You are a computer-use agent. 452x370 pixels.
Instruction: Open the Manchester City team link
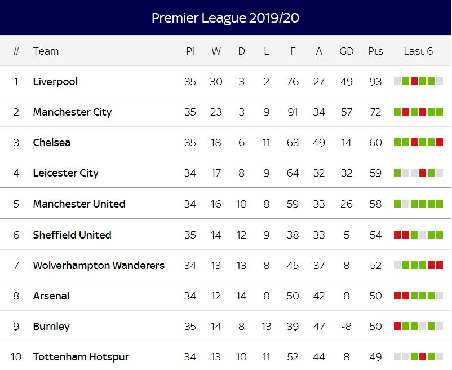click(x=72, y=112)
